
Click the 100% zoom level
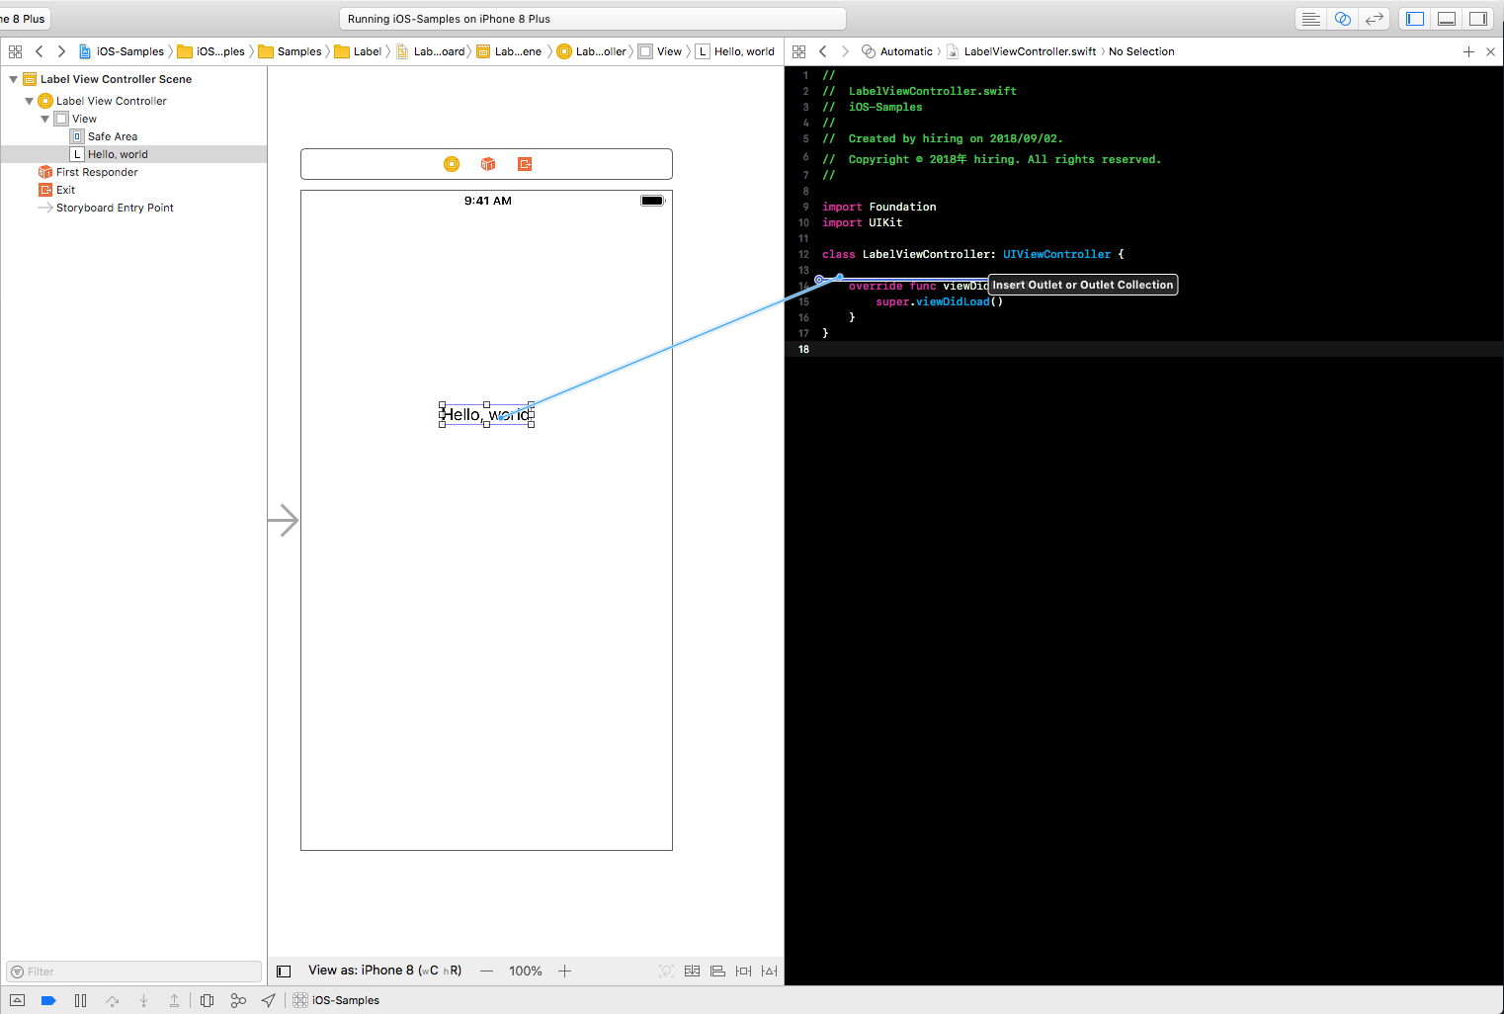point(526,971)
